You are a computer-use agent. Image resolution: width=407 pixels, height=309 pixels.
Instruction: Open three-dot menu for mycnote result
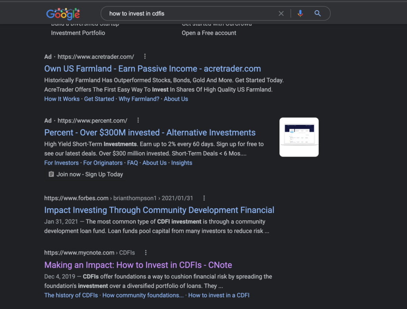pos(146,253)
